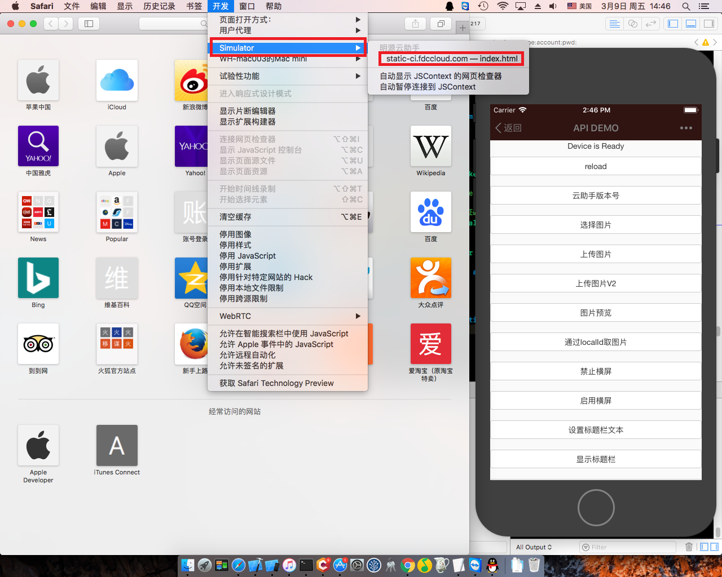Select static-ci.fdccloud.com — index.html entry
Viewport: 722px width, 577px height.
pos(452,59)
